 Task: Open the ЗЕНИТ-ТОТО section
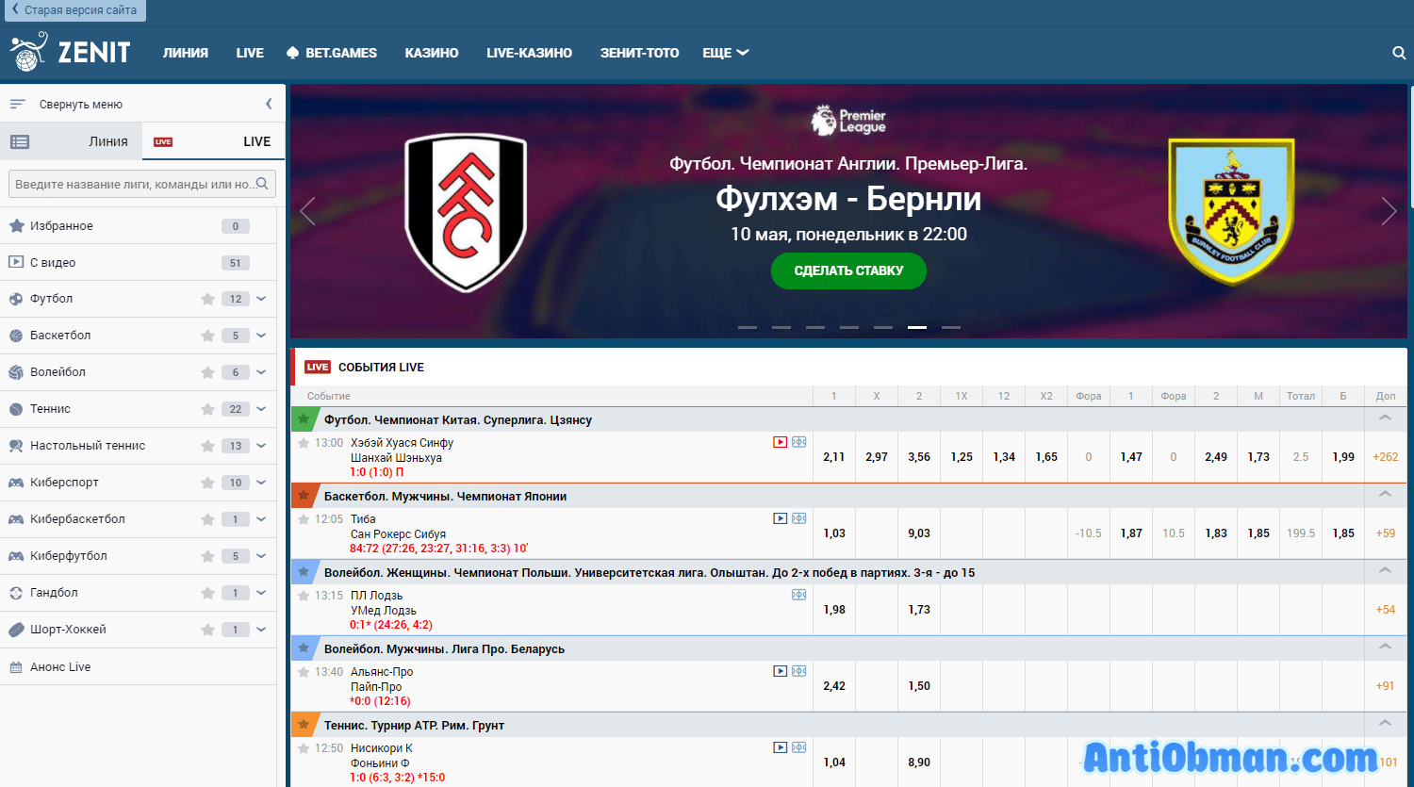click(640, 53)
